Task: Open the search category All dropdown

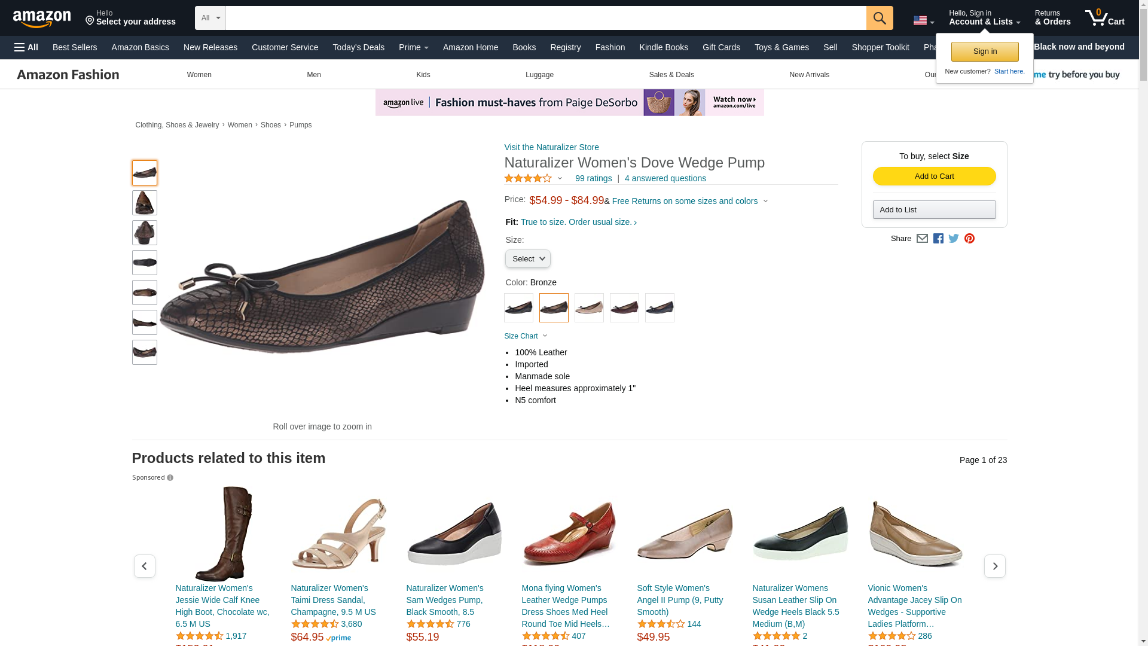Action: click(x=210, y=18)
